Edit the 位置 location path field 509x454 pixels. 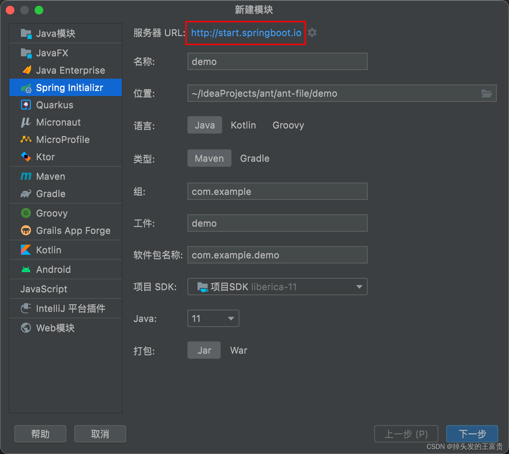[x=342, y=93]
